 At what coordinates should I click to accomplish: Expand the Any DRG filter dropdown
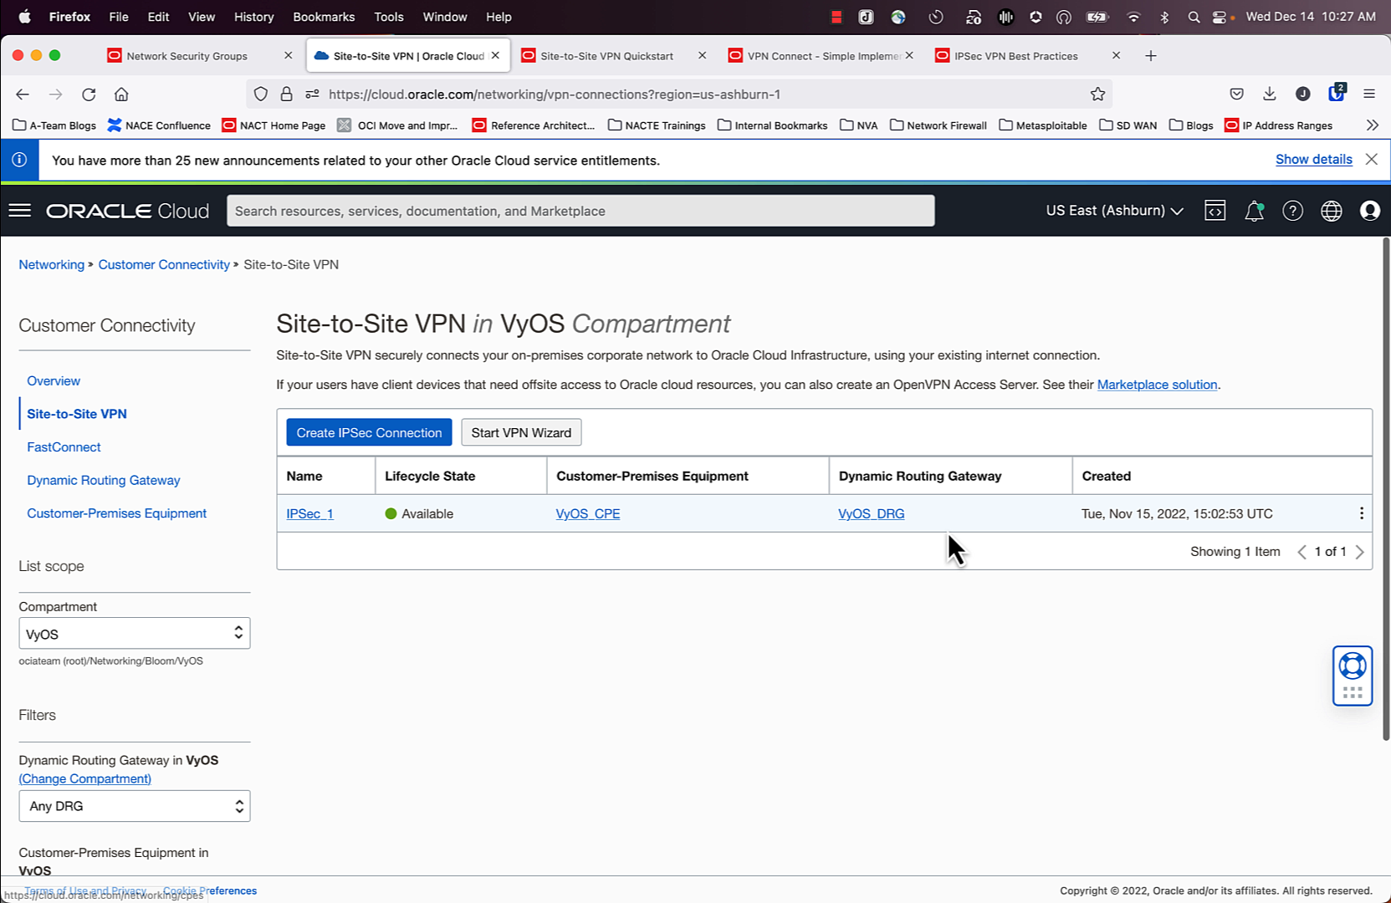pyautogui.click(x=134, y=805)
